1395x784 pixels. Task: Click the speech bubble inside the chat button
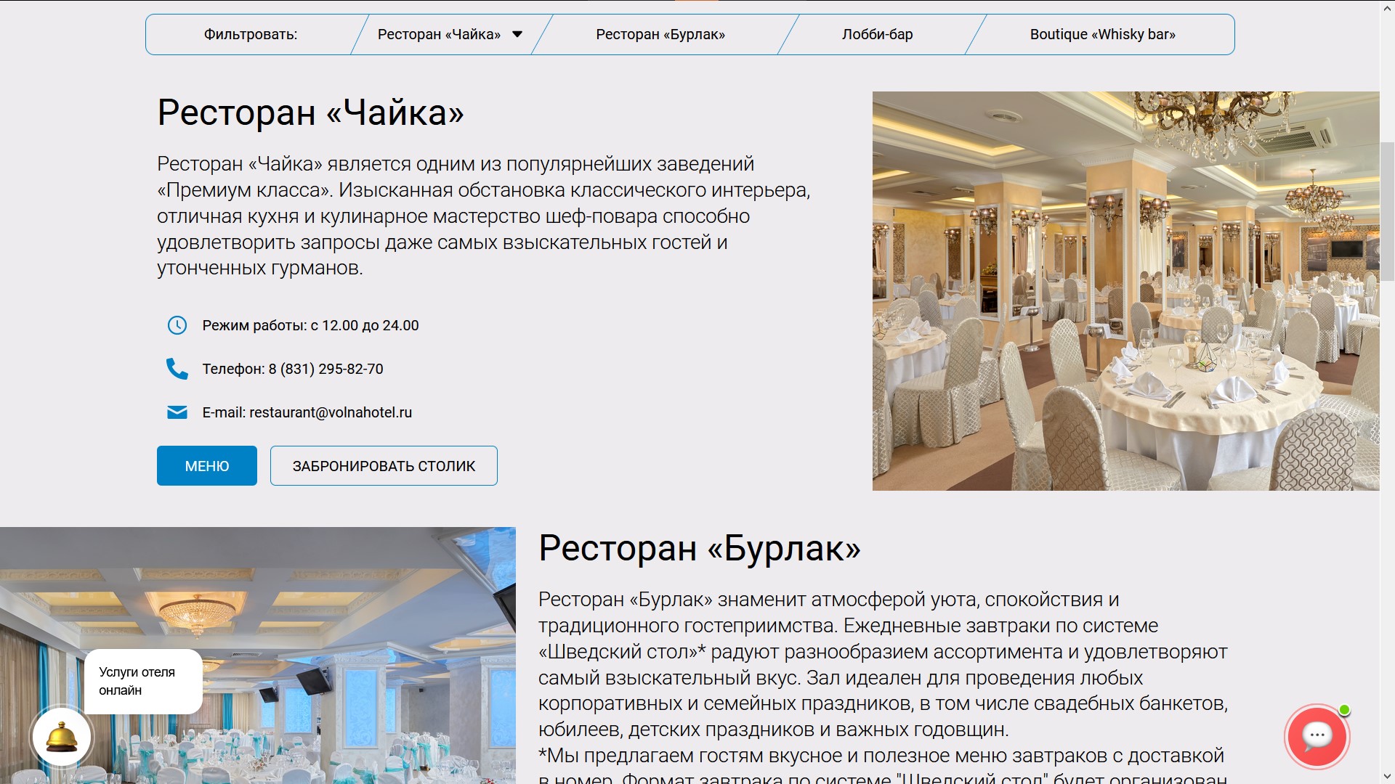point(1318,736)
